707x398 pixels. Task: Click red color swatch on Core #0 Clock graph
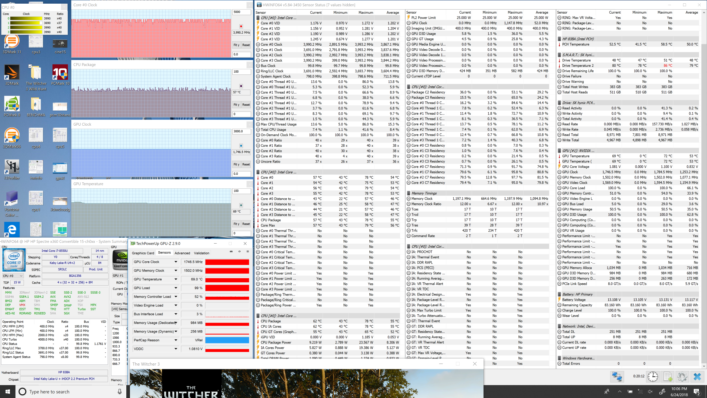pyautogui.click(x=241, y=26)
